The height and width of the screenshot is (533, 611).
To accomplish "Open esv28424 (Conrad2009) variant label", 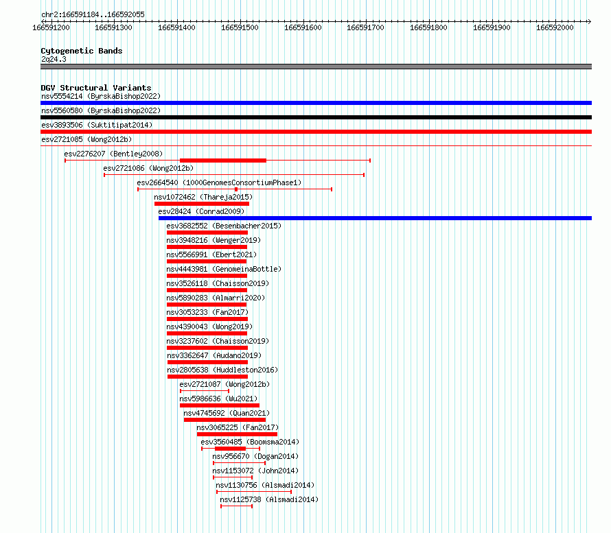I will pos(201,211).
